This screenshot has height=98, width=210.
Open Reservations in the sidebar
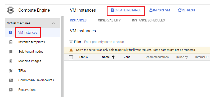(x=27, y=90)
